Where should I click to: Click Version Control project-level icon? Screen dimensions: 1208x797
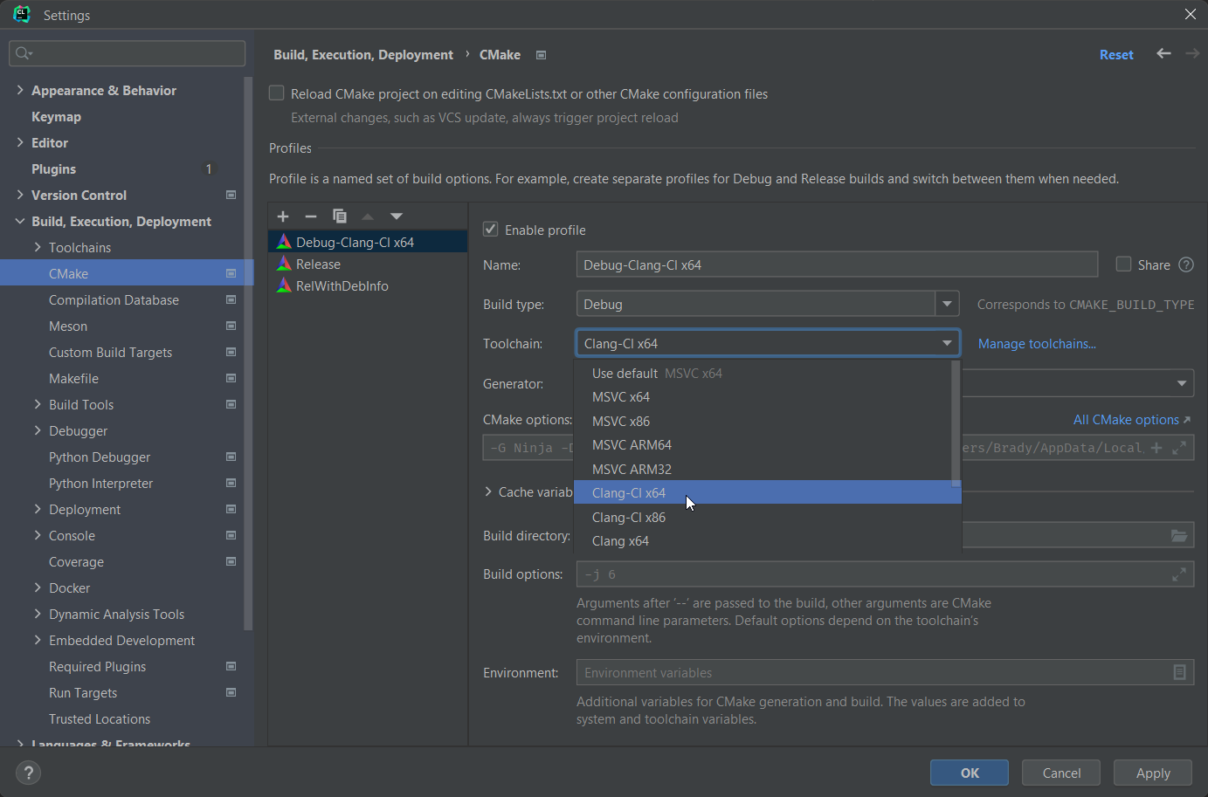[x=231, y=195]
